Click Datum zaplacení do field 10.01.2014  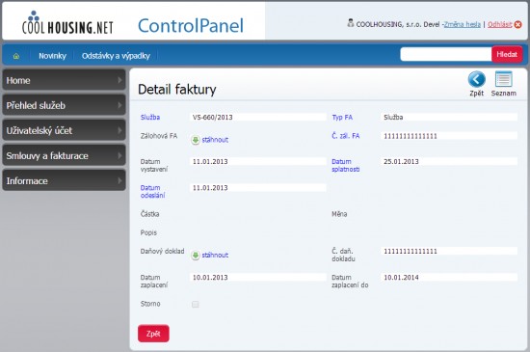[x=449, y=278]
